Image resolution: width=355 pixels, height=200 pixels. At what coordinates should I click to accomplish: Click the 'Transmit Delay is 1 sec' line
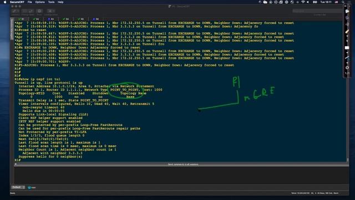pyautogui.click(x=63, y=100)
